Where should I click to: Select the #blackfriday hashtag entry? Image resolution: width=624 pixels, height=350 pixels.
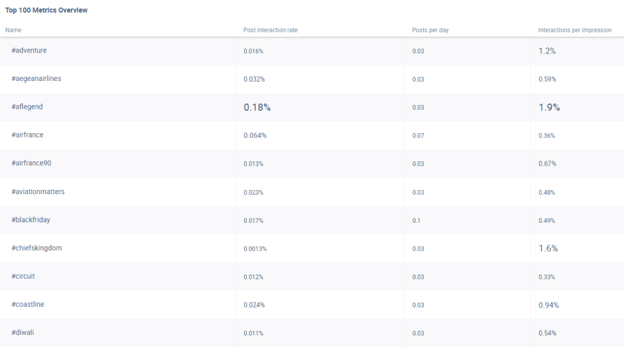[30, 220]
